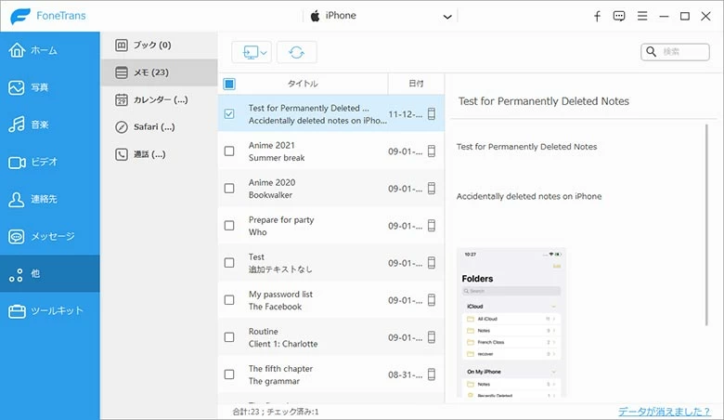Image resolution: width=724 pixels, height=420 pixels.
Task: Open the hamburger menu icon
Action: [x=641, y=16]
